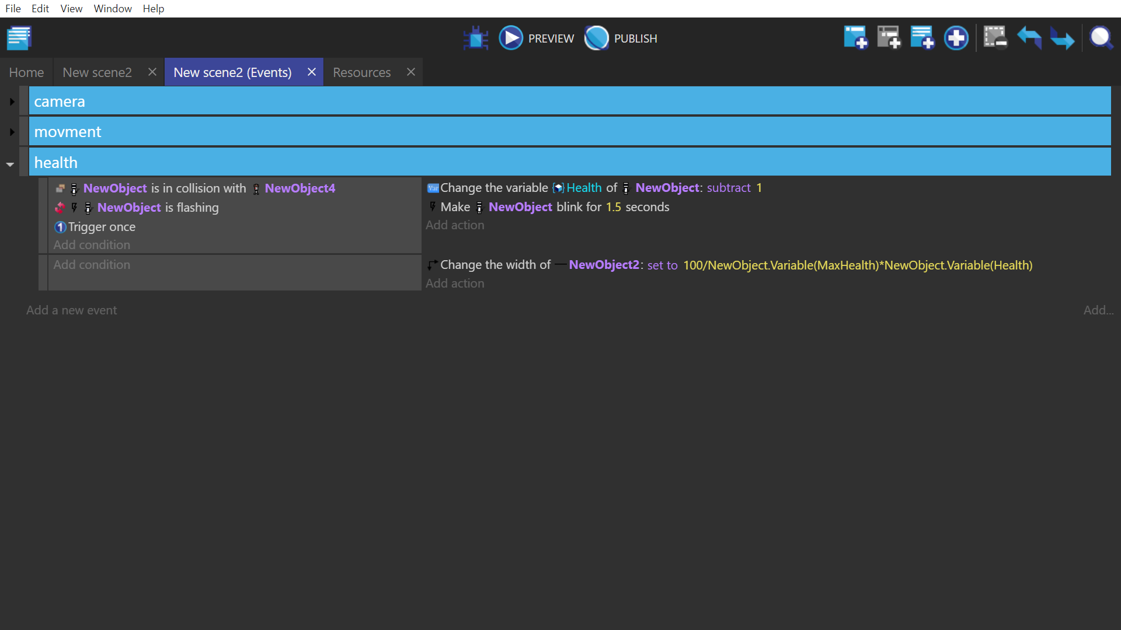Select the Trigger once condition
The height and width of the screenshot is (630, 1121).
tap(102, 227)
